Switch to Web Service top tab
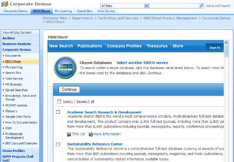This screenshot has width=234, height=162. point(106,11)
